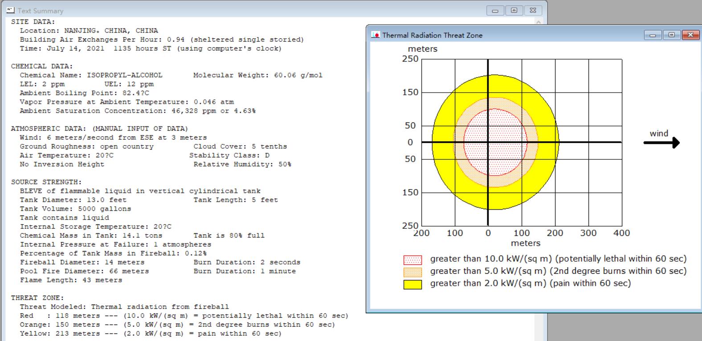
Task: Click 'Chemical Name: ISOPROPYL-ALCOHOL' text
Action: click(x=91, y=75)
